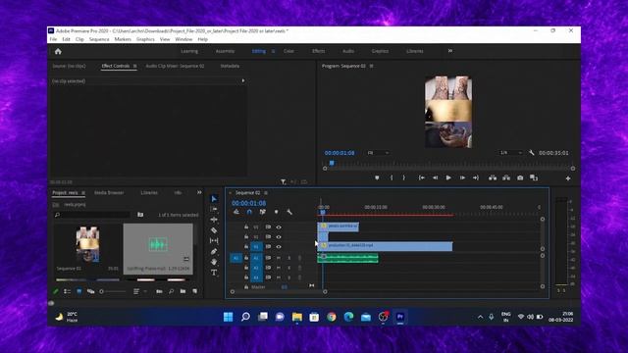Switch to Media Browser tab

click(x=109, y=192)
